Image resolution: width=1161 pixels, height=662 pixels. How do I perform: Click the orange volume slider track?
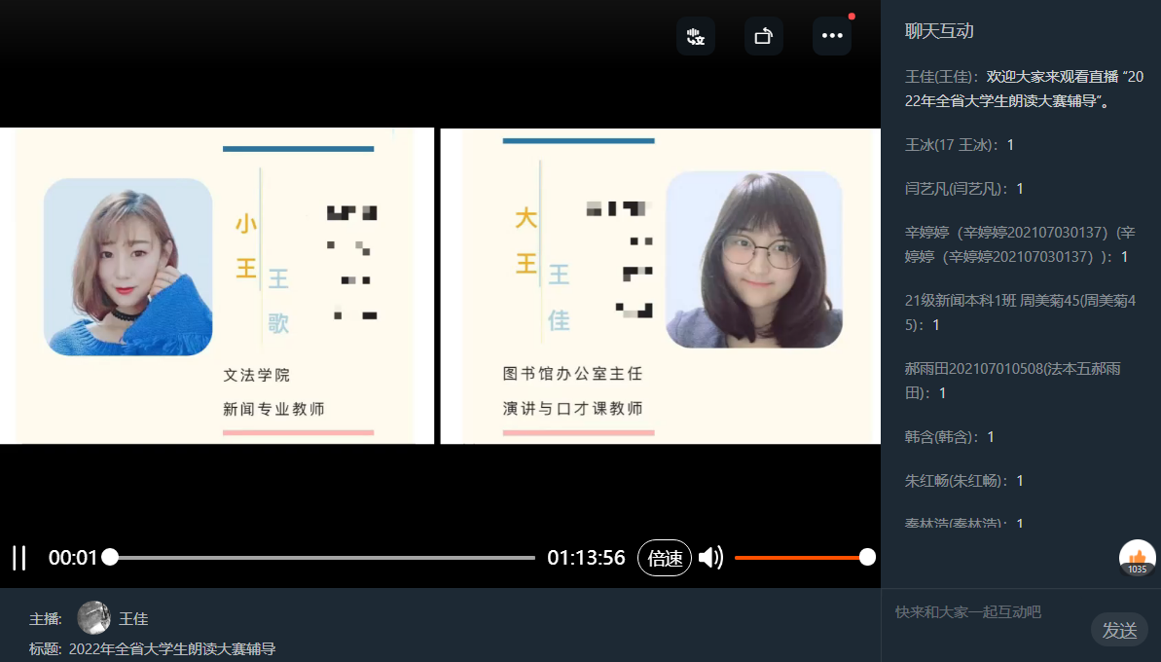[798, 558]
